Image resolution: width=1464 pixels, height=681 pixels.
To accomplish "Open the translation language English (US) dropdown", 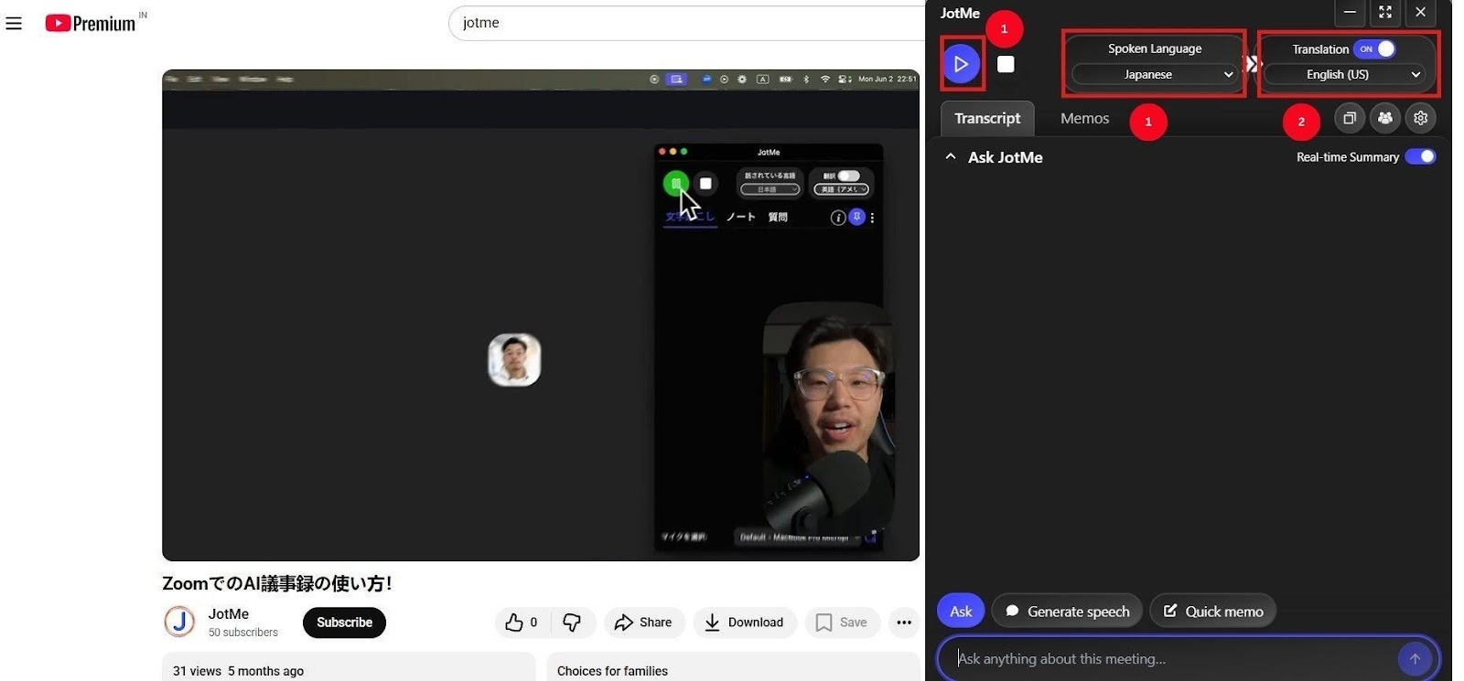I will pos(1345,75).
